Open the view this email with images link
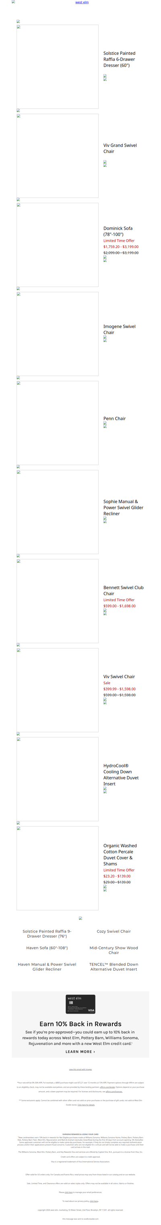 80,1069
